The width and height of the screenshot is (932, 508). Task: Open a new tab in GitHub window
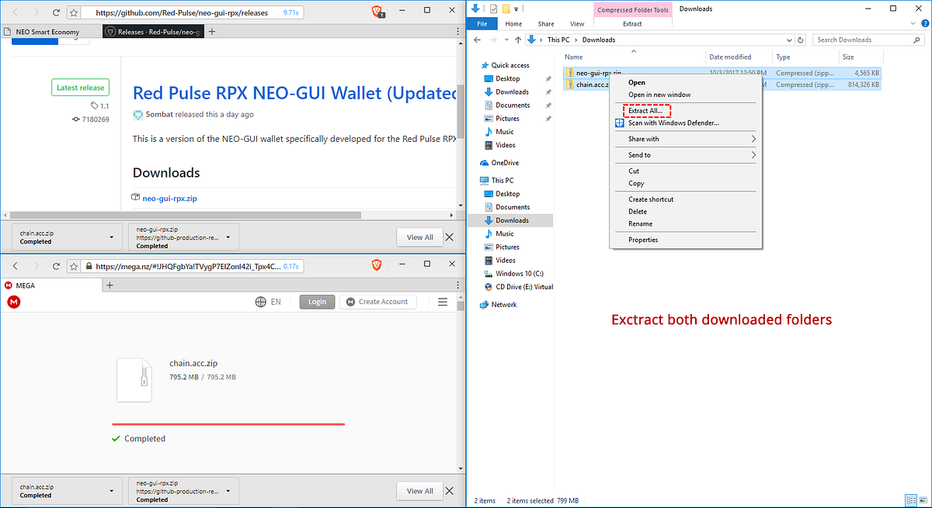tap(212, 32)
